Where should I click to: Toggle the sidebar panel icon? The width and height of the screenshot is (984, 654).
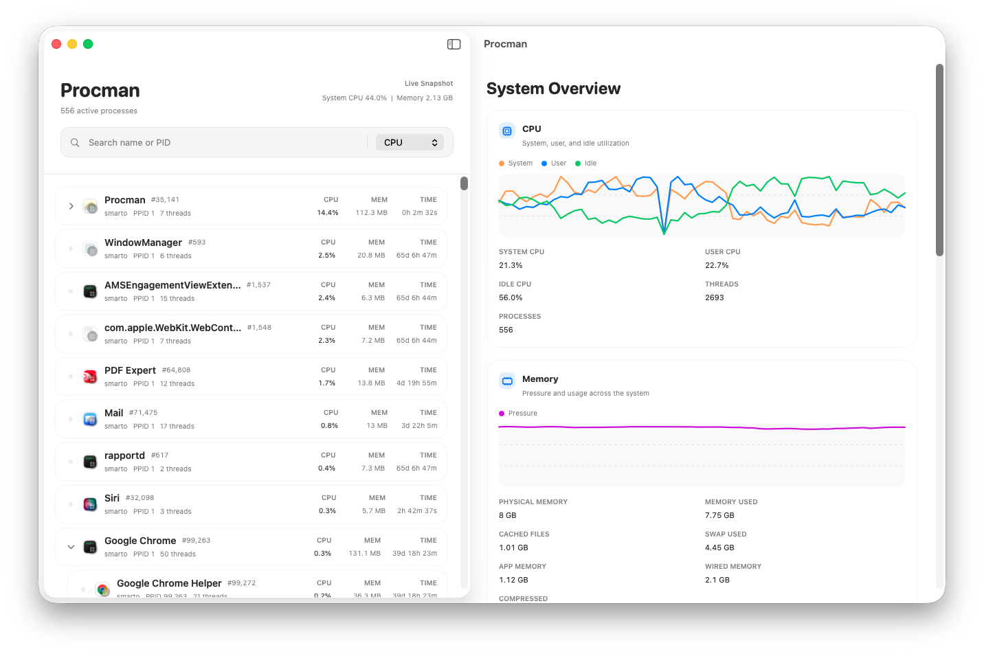coord(454,44)
